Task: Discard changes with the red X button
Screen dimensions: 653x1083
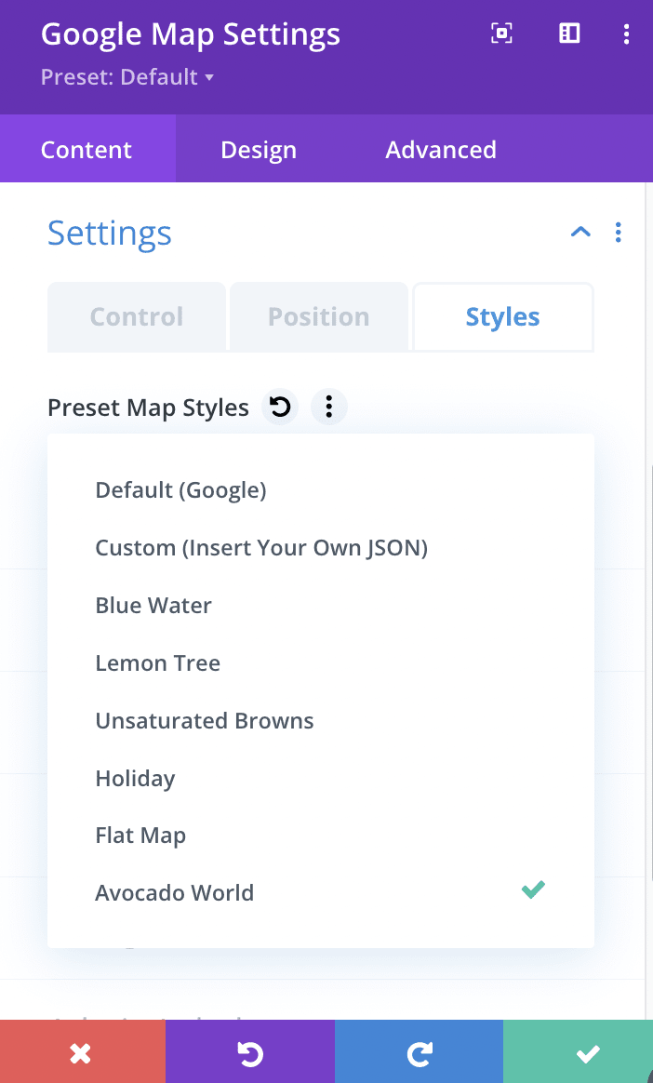Action: click(83, 1051)
